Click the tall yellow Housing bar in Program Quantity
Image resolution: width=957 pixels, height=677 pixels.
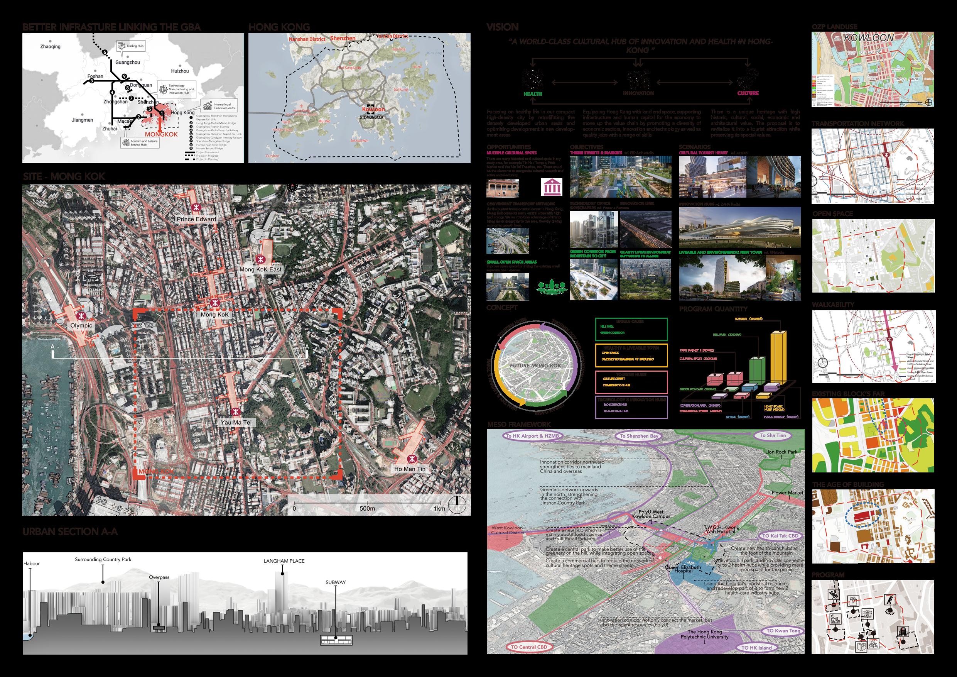tap(779, 358)
